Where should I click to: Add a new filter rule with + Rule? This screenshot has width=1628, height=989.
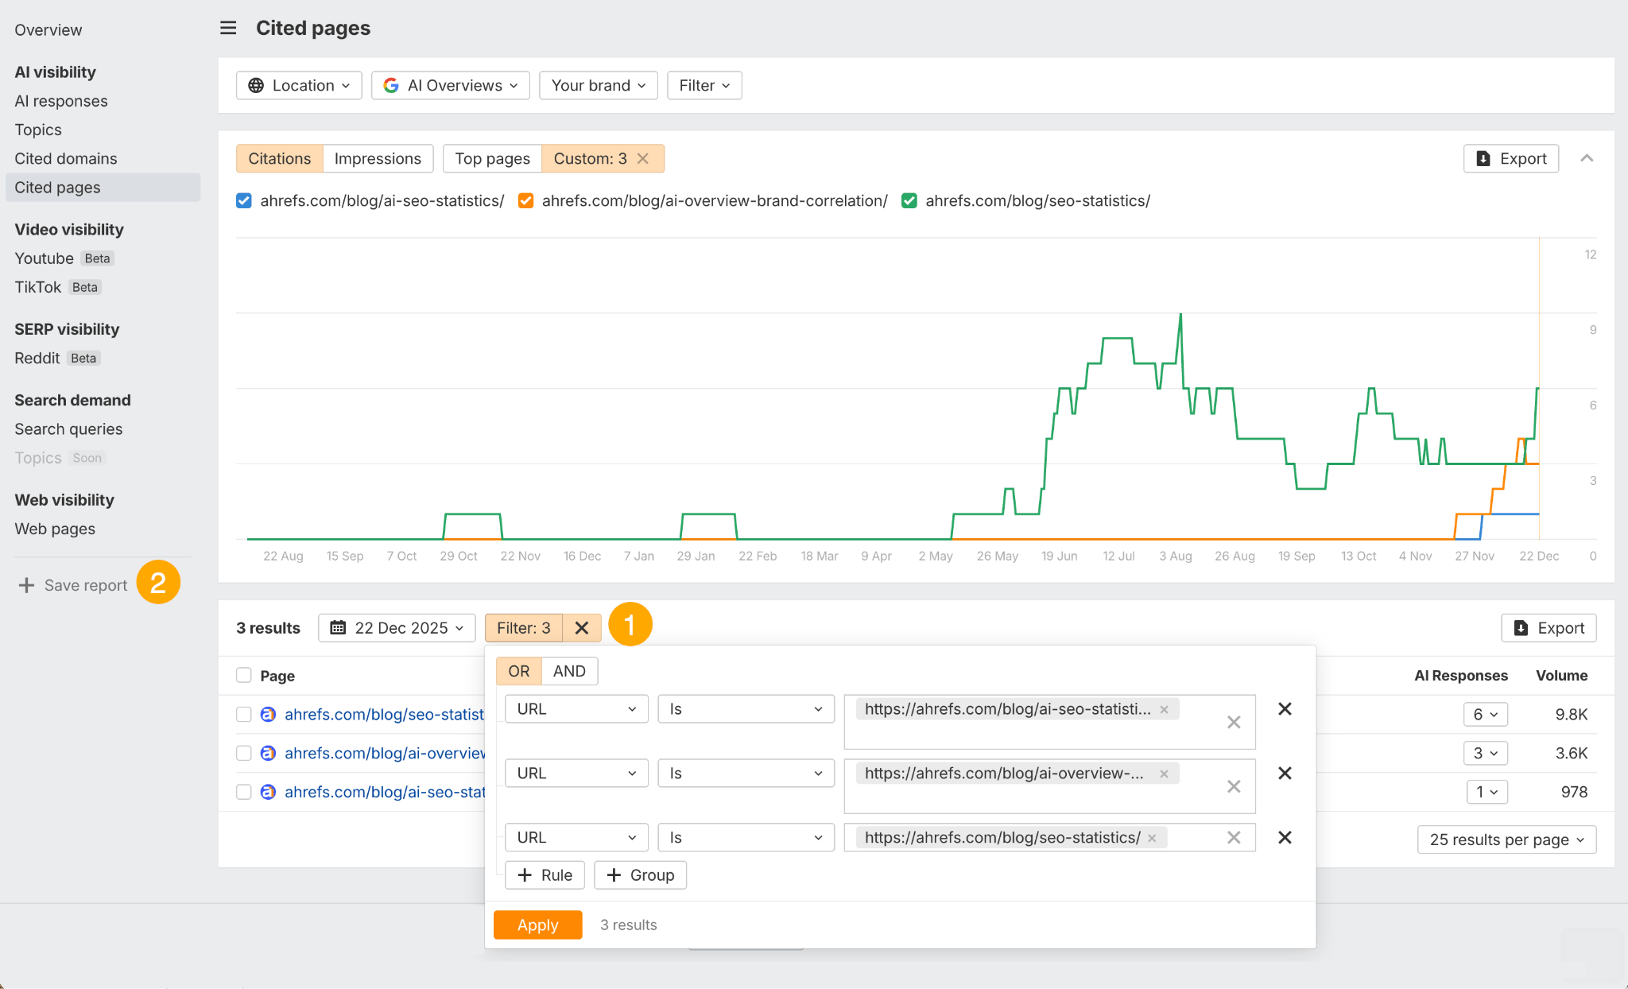545,875
